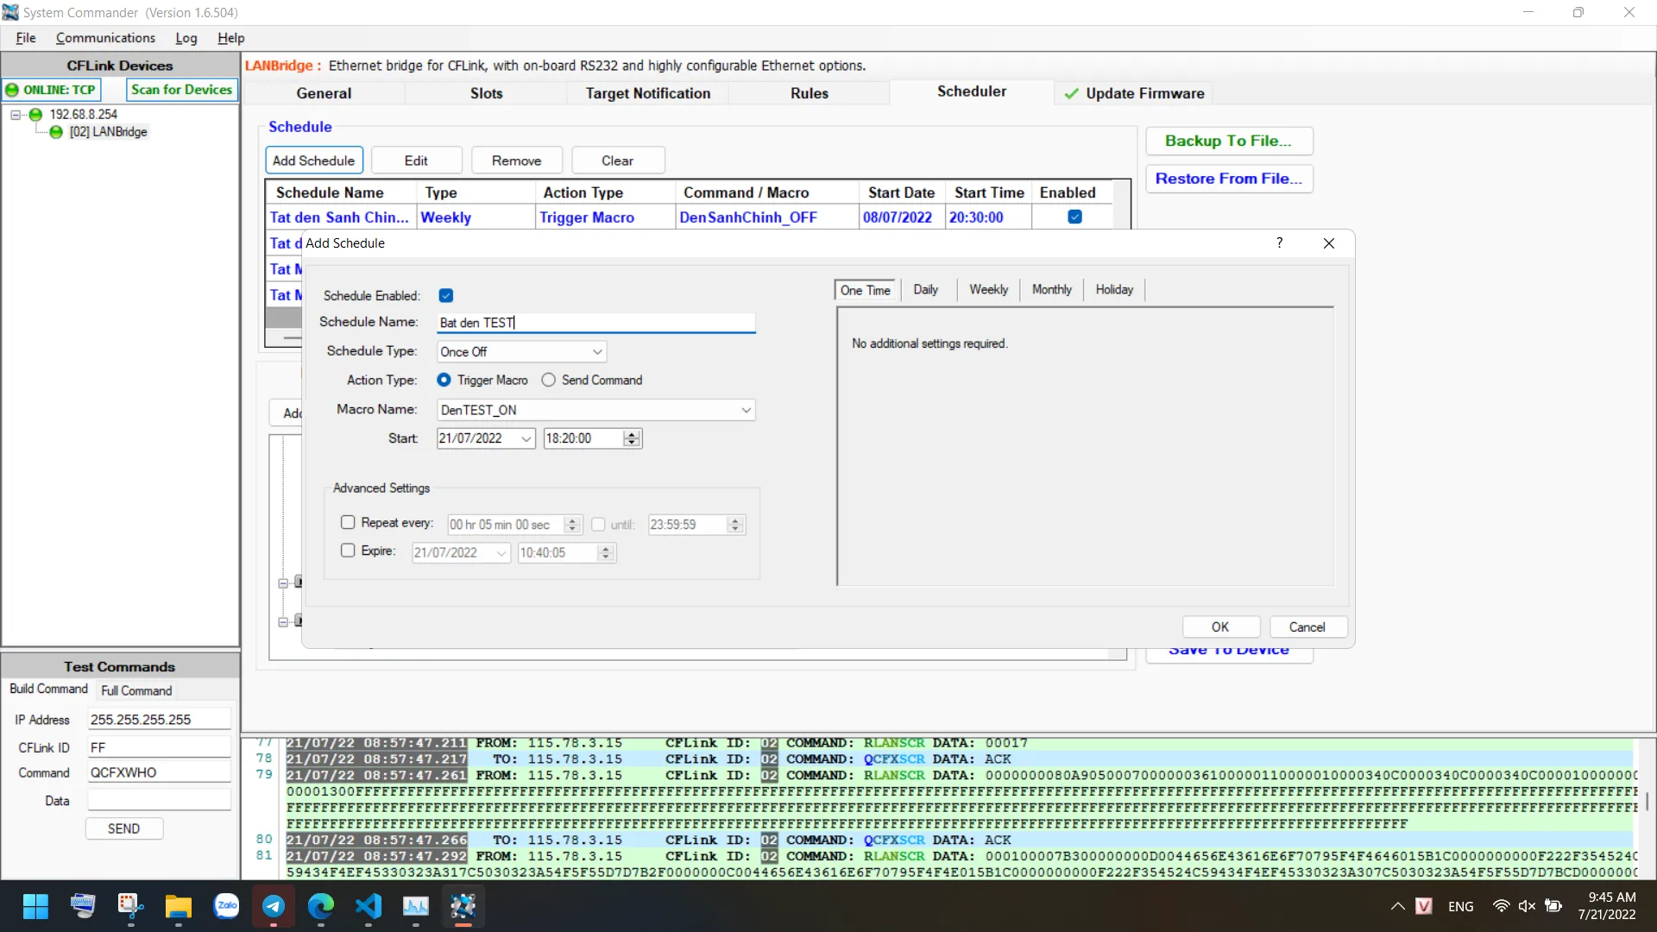Click the ONLINE: TCP green status icon

coord(12,90)
